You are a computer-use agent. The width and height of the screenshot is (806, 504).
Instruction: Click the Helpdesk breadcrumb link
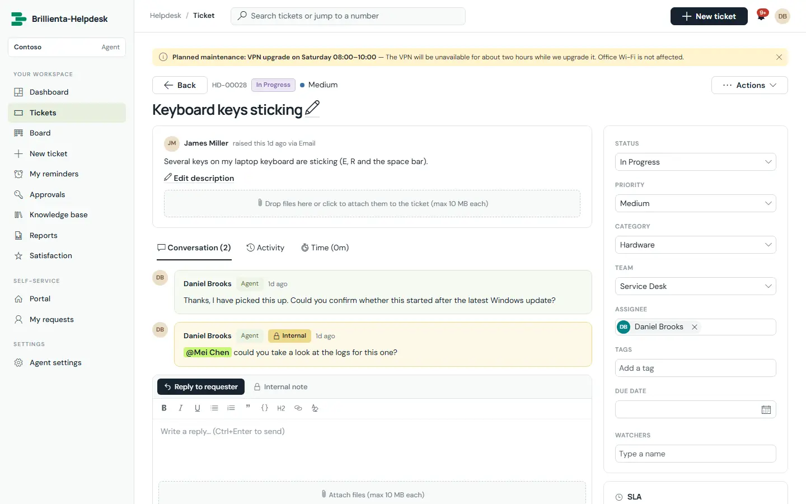pos(166,16)
